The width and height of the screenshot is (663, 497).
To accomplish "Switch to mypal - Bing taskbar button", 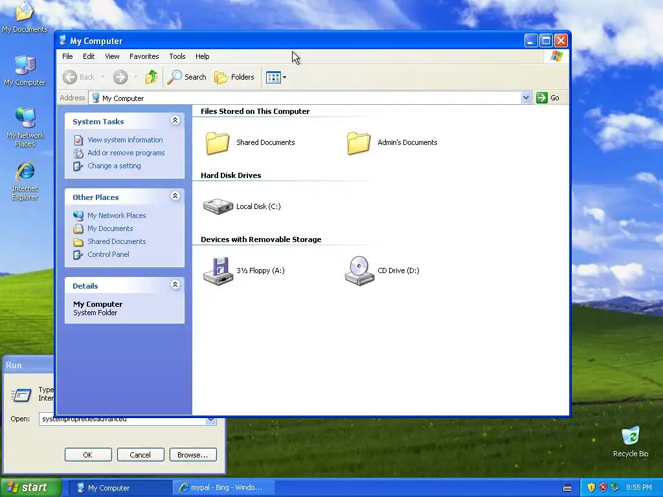I will pos(224,488).
